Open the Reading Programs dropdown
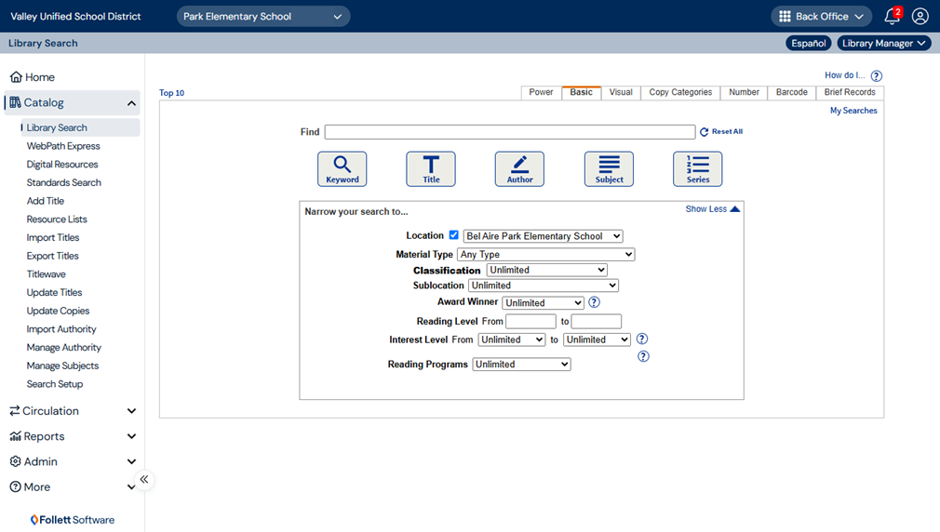The image size is (940, 532). click(x=521, y=365)
